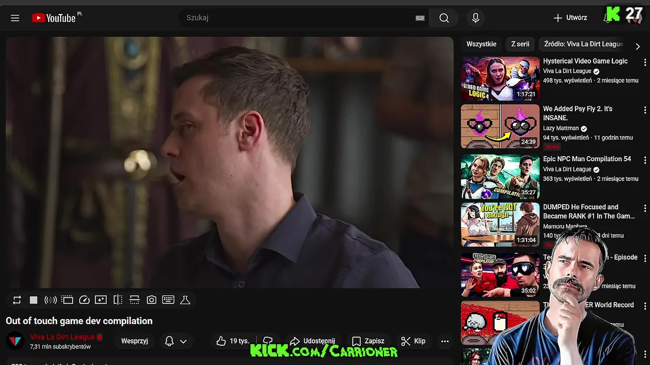The image size is (650, 365).
Task: Open Epic NPC Man Compilation 54 thumbnail
Action: point(500,176)
